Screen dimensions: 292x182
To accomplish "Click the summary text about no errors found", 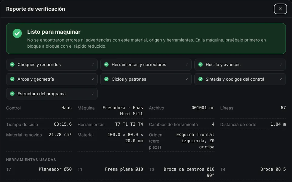I will click(x=147, y=43).
